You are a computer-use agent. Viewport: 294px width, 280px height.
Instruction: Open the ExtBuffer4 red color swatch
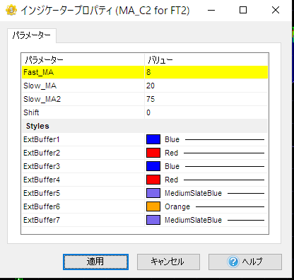(153, 180)
